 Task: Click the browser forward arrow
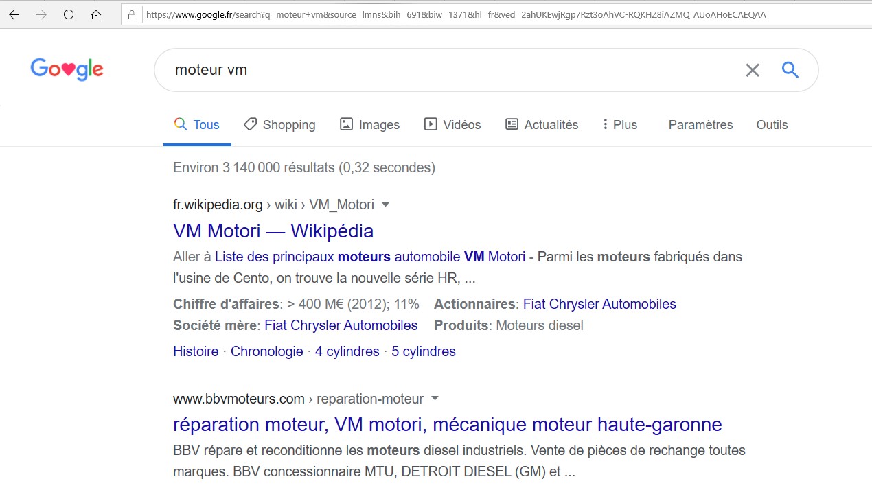tap(41, 14)
